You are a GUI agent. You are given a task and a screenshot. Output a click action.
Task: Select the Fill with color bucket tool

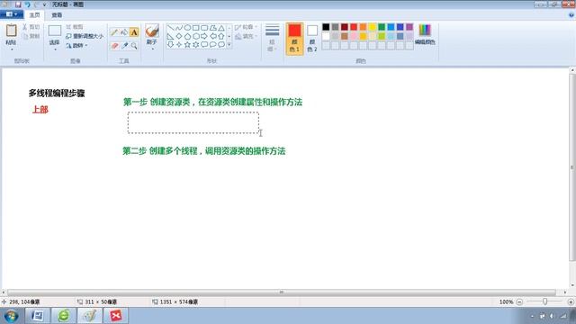pos(124,32)
